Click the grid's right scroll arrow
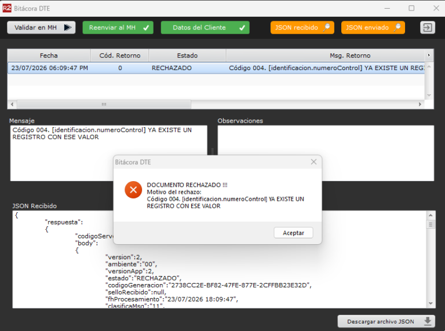Screen dimensions: 445x331 click(x=420, y=104)
